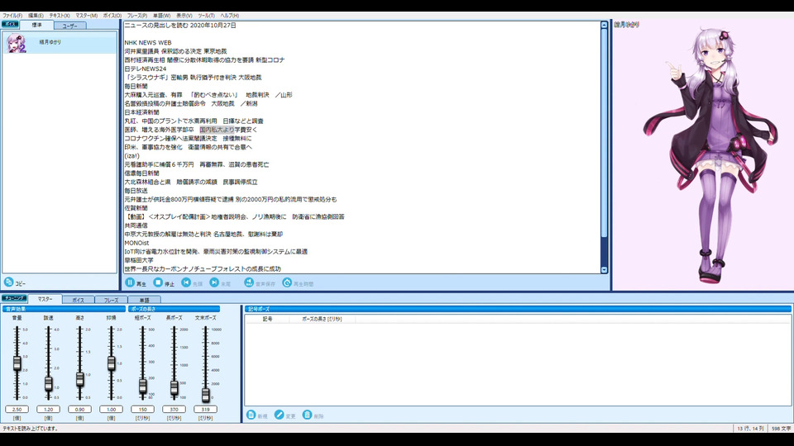Click the text editor vertical scrollbar thumb
Viewport: 794px width, 446px height.
pyautogui.click(x=604, y=132)
